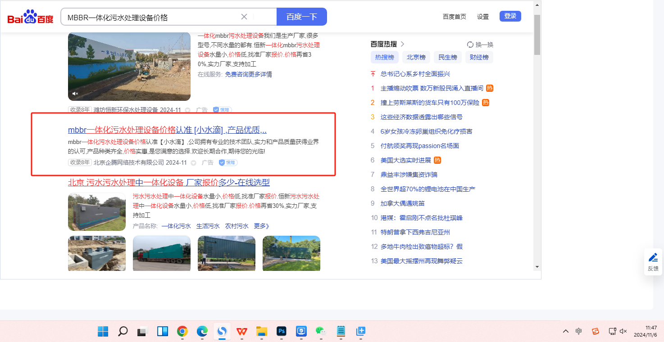Click the 登录 login button
This screenshot has height=342, width=664.
tap(510, 16)
